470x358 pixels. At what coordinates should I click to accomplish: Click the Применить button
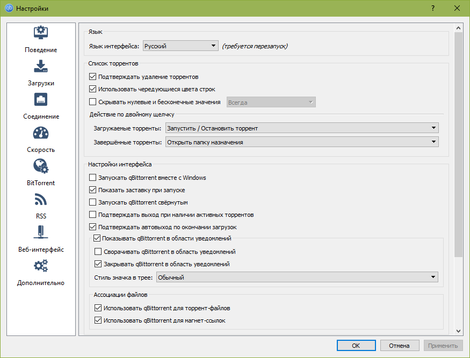coord(443,346)
